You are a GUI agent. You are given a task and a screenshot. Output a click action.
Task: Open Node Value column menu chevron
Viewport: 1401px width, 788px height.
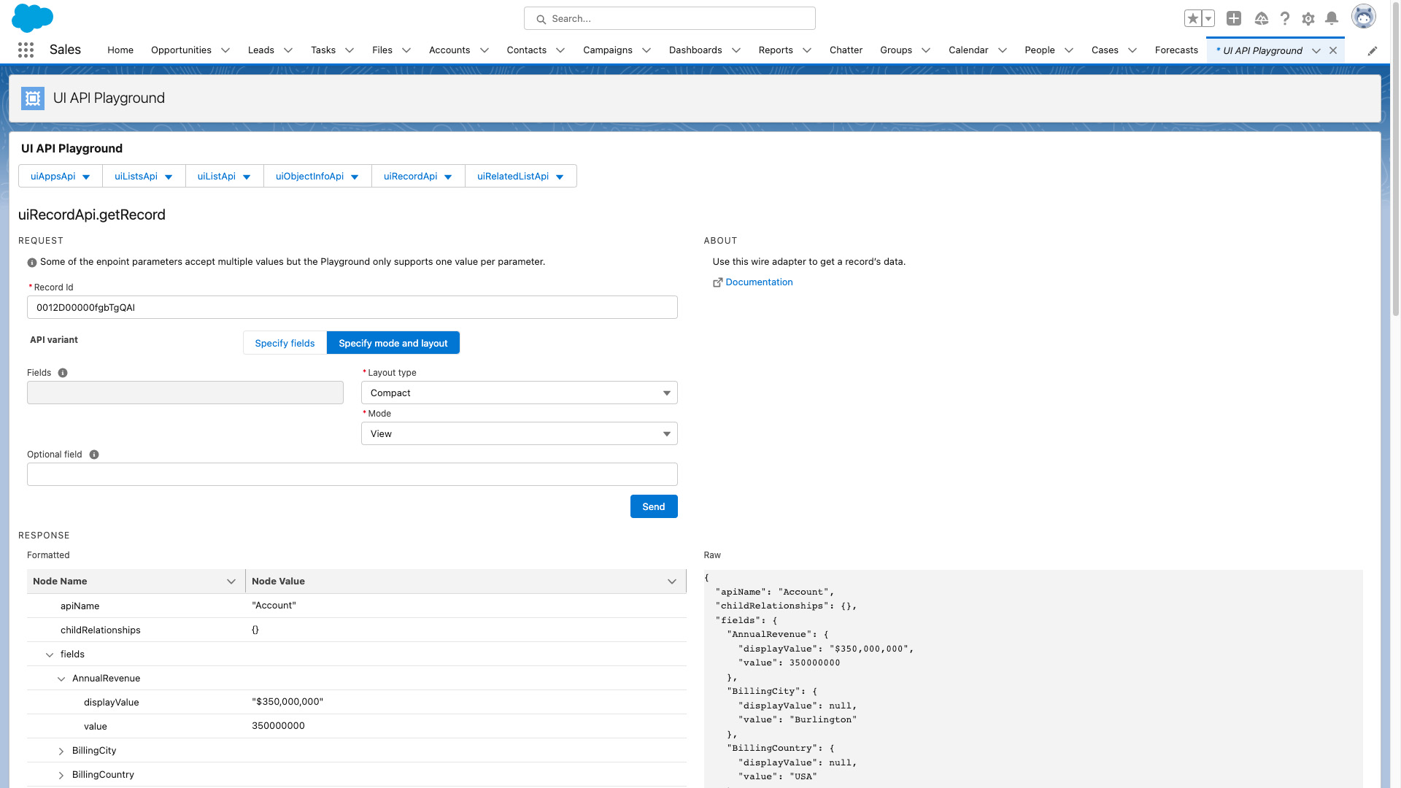point(672,582)
